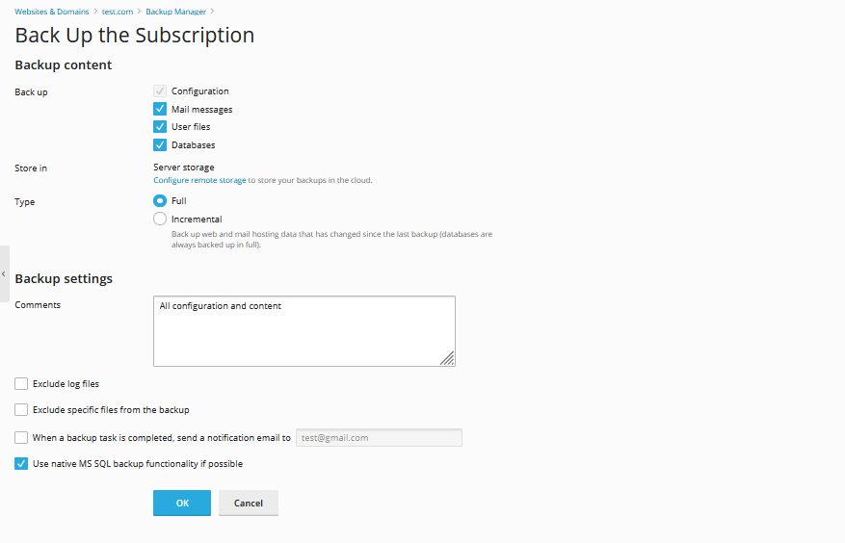
Task: Go to test.com breadcrumb link
Action: [118, 12]
